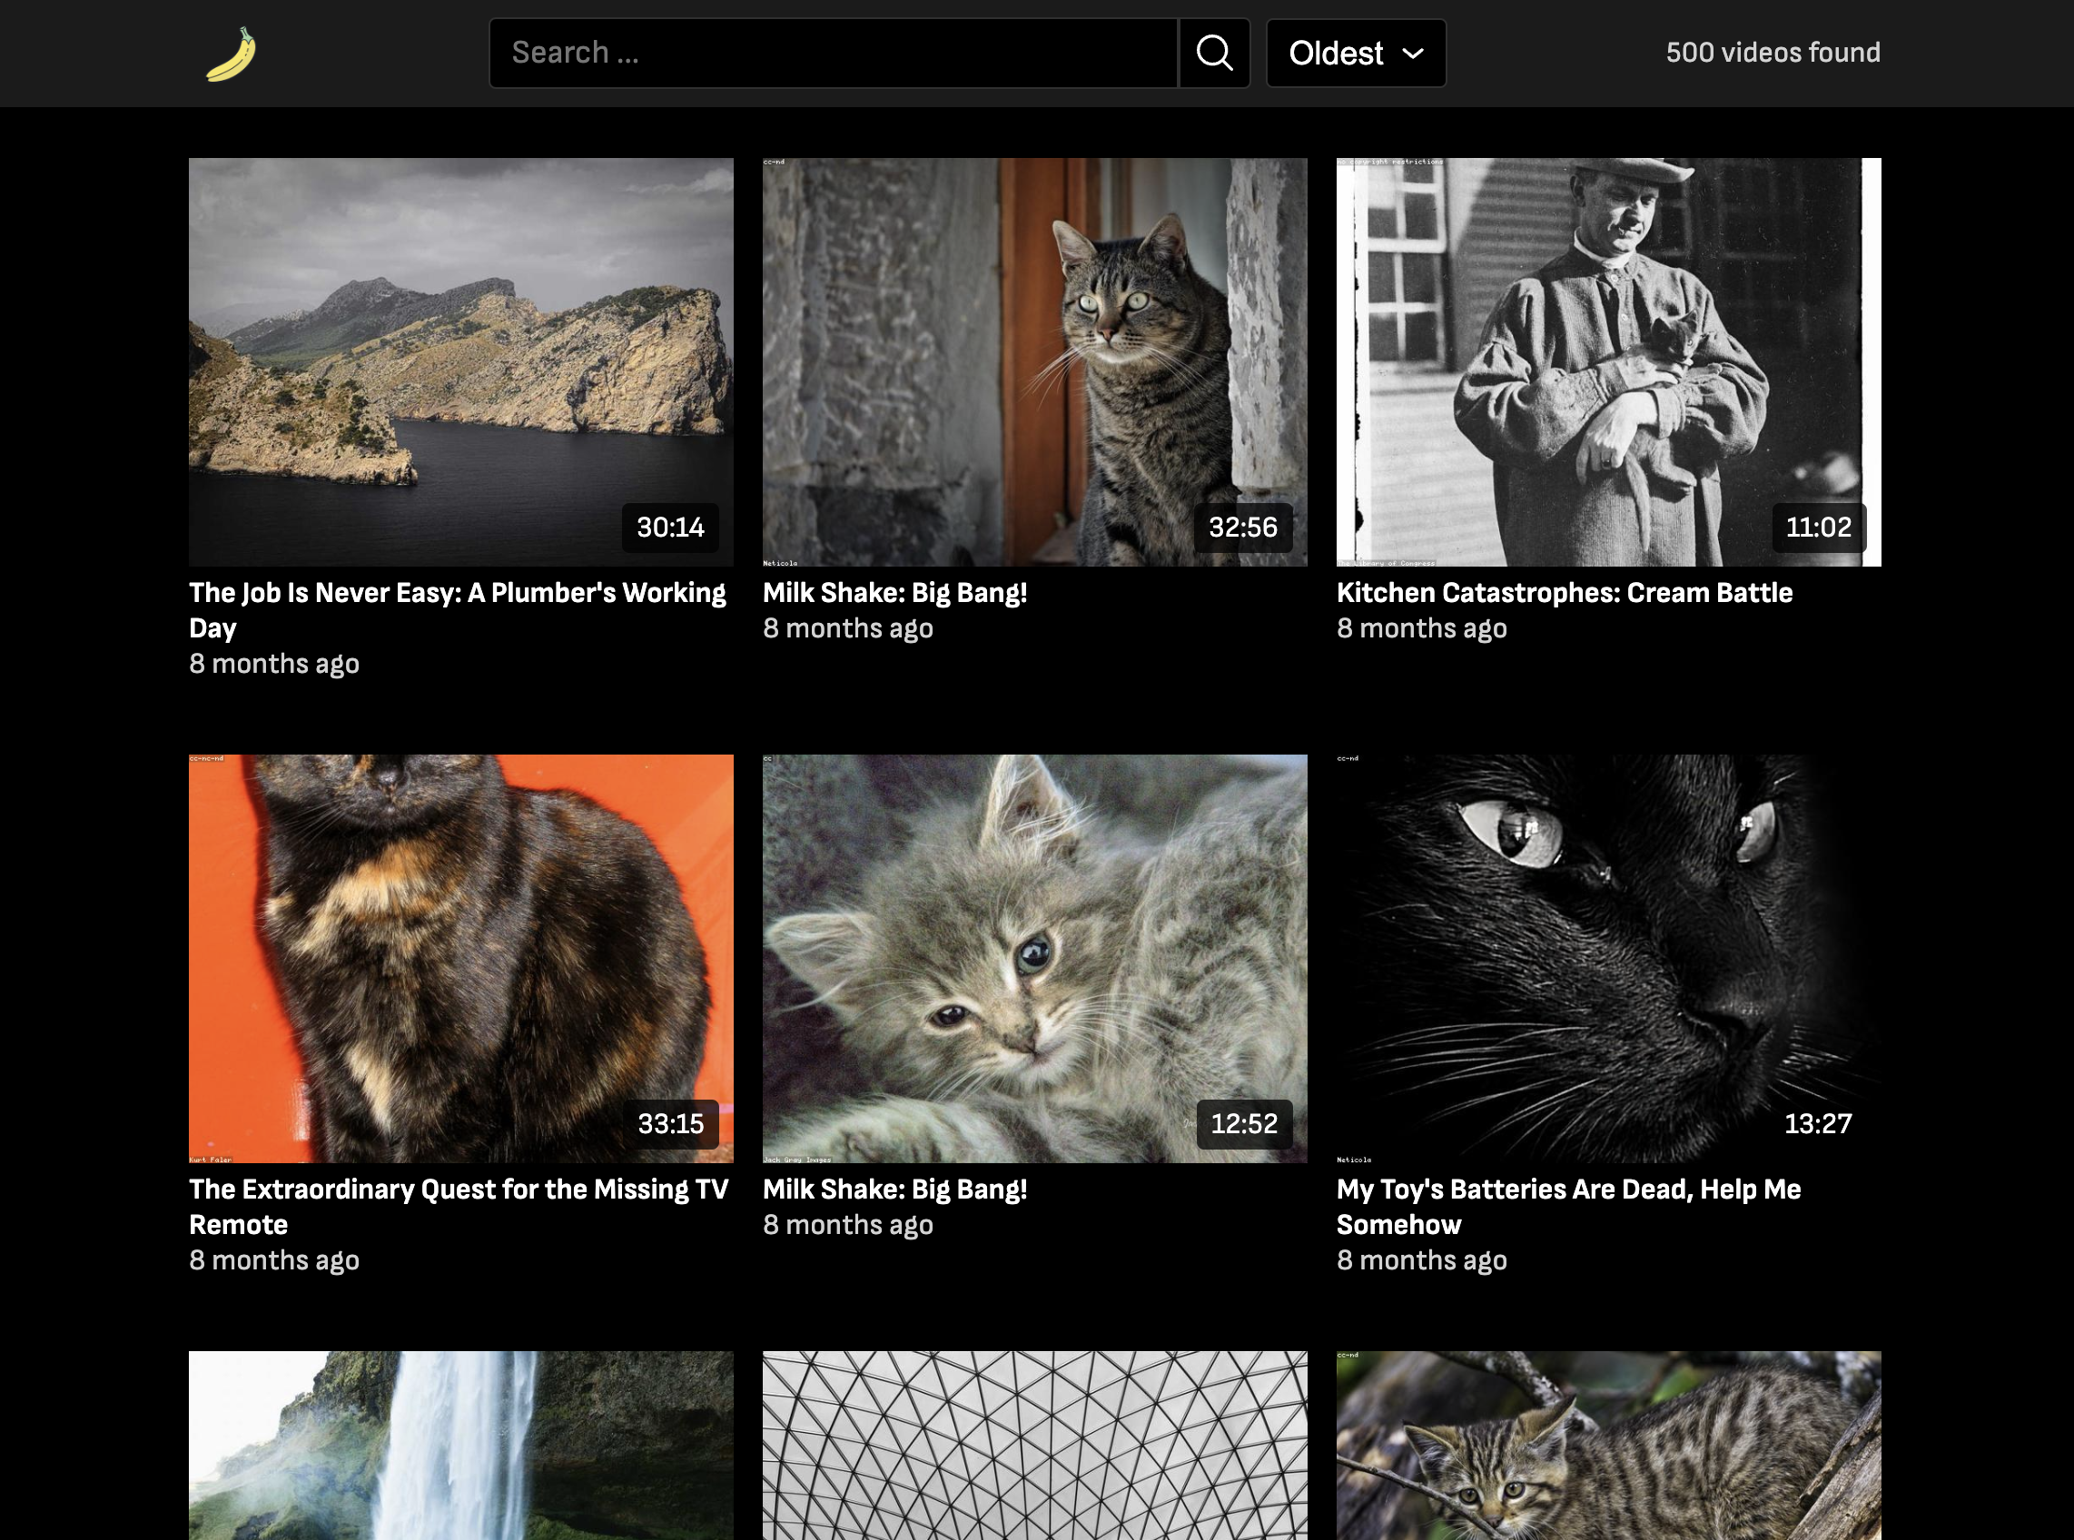Open tortoiseshell cat on orange background thumbnail

tap(460, 957)
